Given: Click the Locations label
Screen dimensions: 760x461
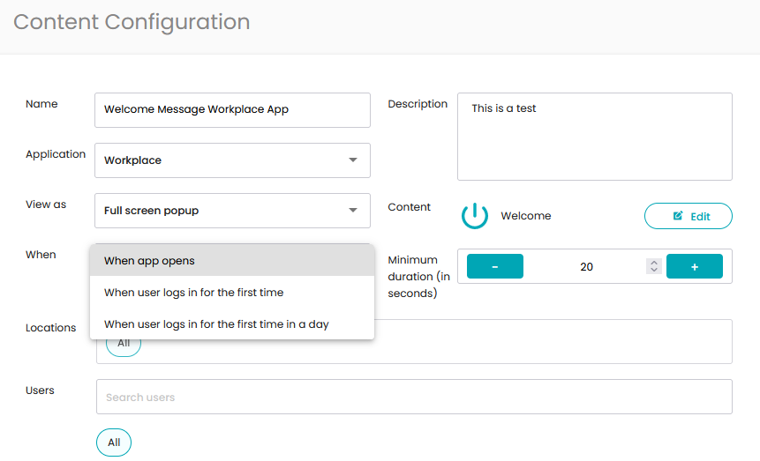Looking at the screenshot, I should pos(51,328).
